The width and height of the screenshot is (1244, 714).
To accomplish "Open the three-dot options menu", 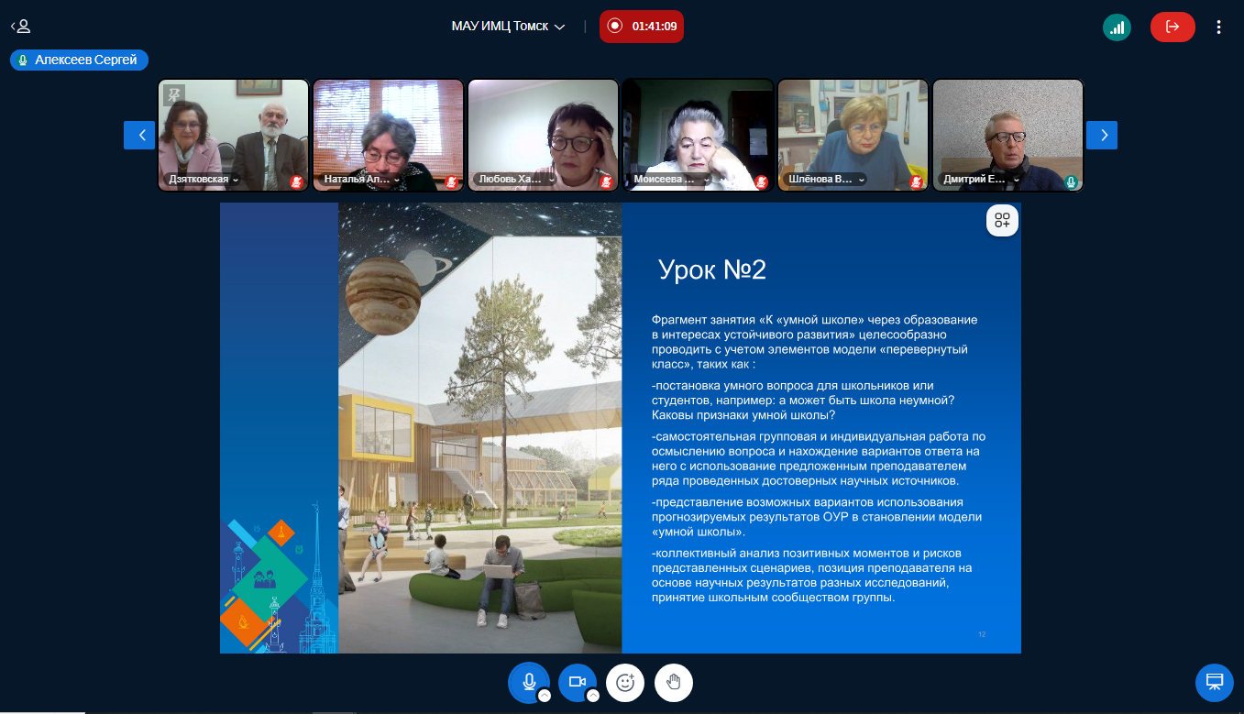I will [x=1218, y=27].
